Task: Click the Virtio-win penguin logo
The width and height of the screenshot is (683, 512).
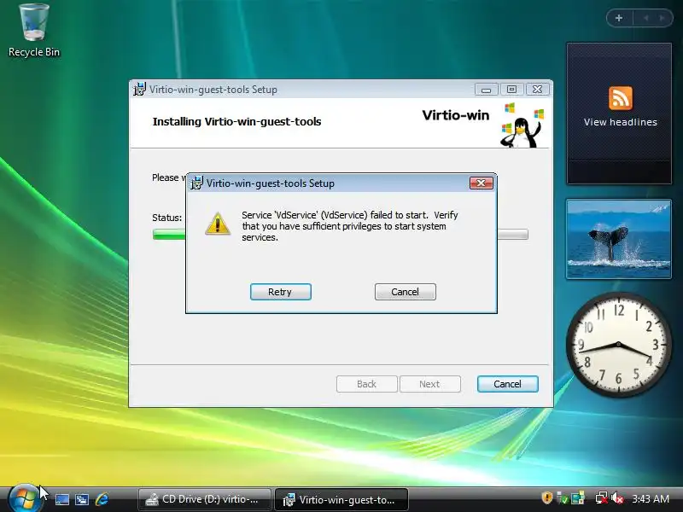Action: pyautogui.click(x=522, y=125)
